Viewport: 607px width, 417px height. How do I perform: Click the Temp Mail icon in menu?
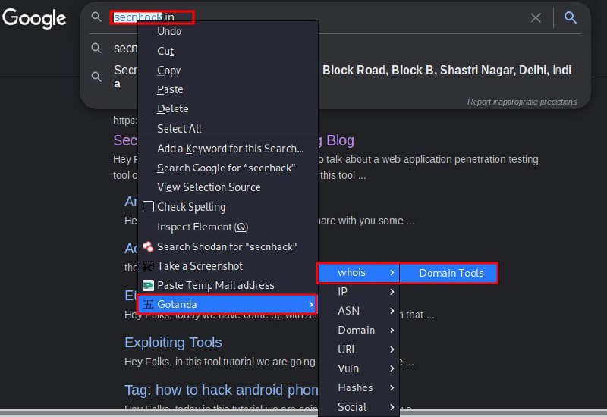point(148,286)
